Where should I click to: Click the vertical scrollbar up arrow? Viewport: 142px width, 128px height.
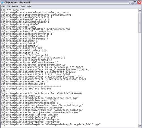140,10
